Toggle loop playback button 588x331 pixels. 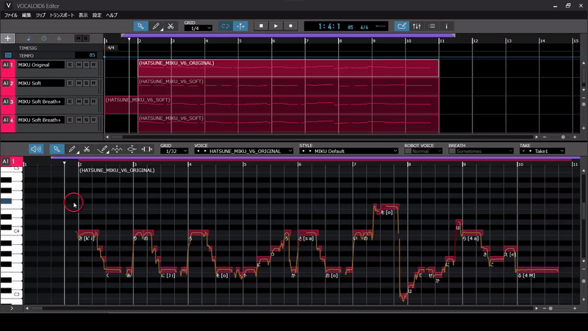[226, 26]
